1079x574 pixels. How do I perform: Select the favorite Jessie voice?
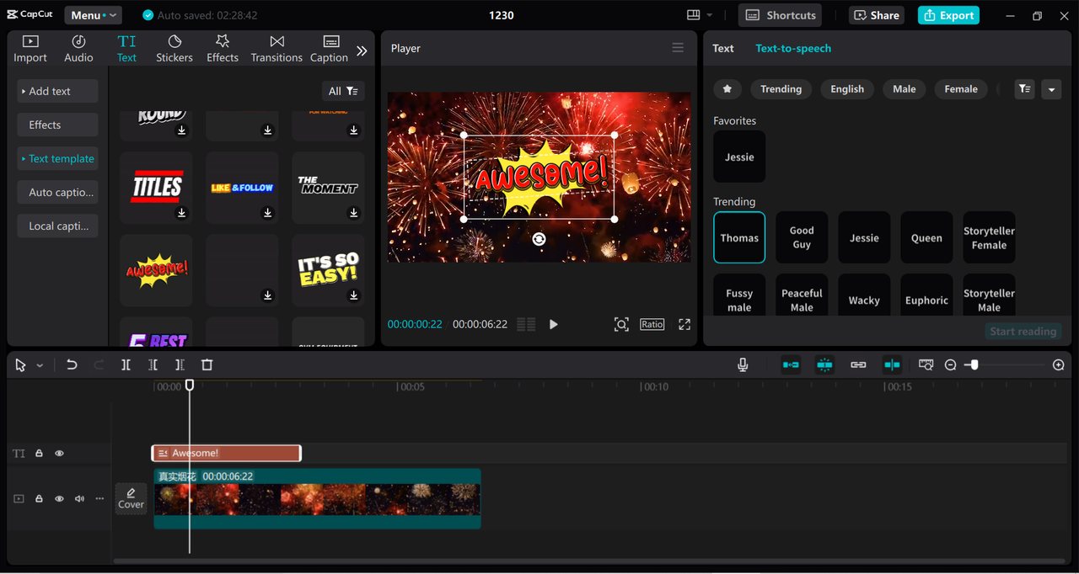click(739, 157)
